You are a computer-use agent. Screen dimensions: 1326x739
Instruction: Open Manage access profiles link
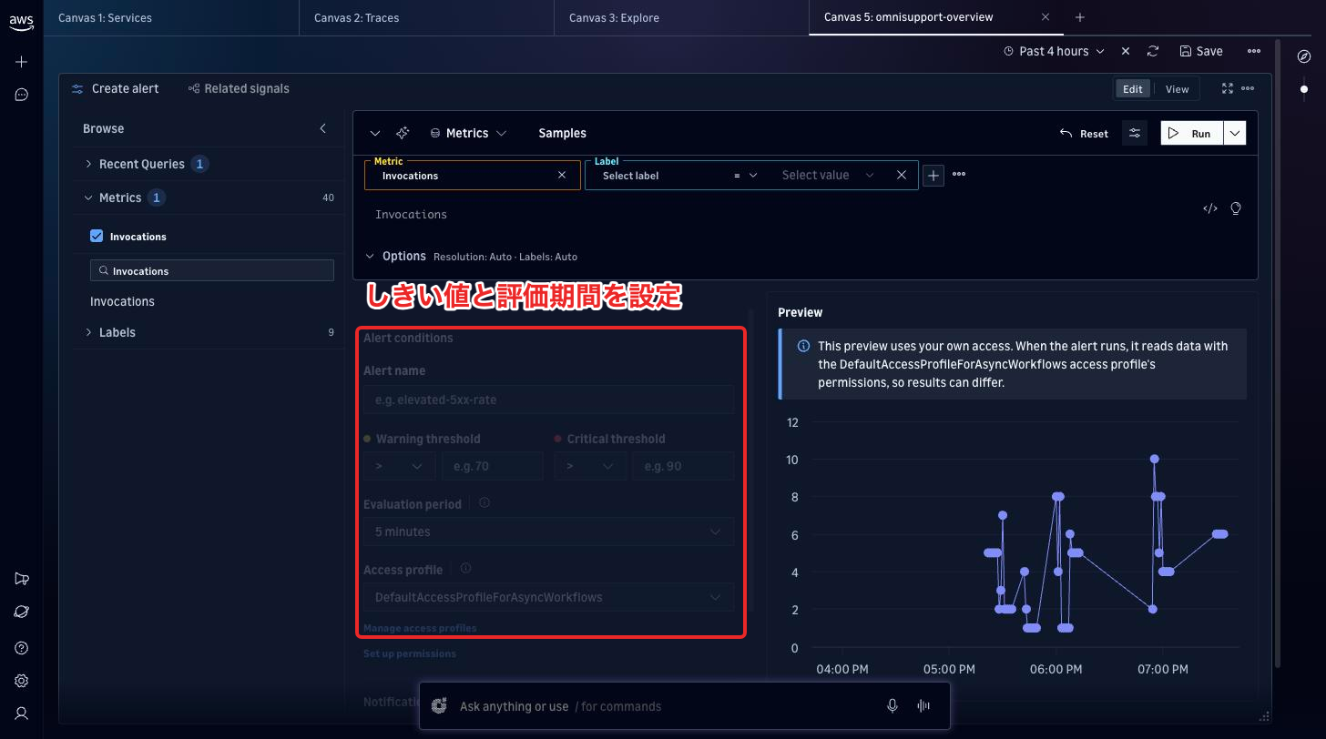[x=420, y=628]
